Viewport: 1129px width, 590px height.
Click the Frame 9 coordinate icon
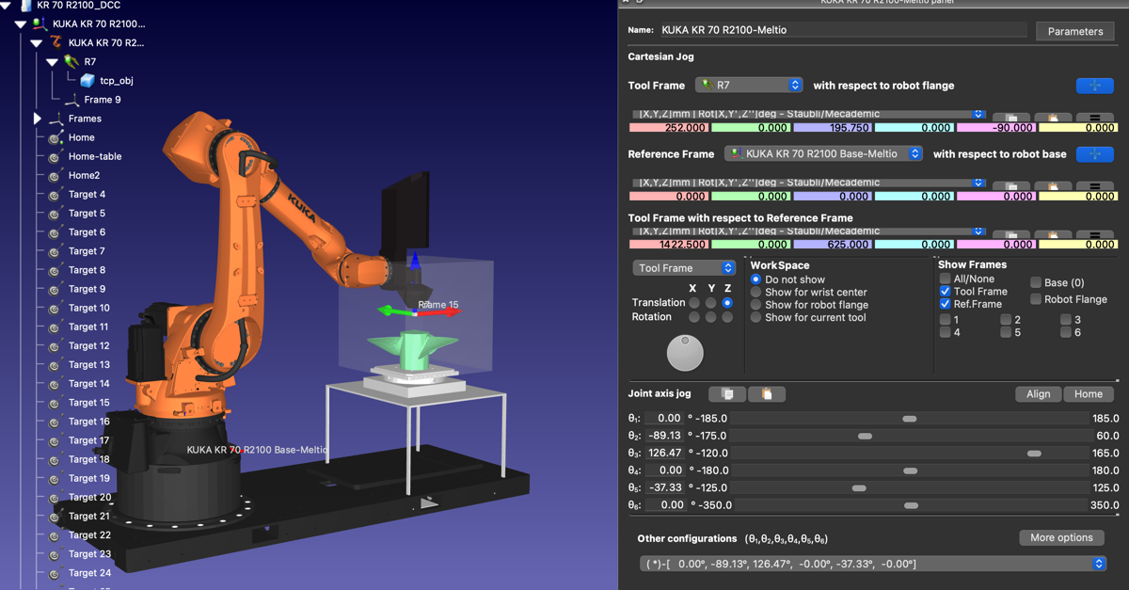point(72,100)
